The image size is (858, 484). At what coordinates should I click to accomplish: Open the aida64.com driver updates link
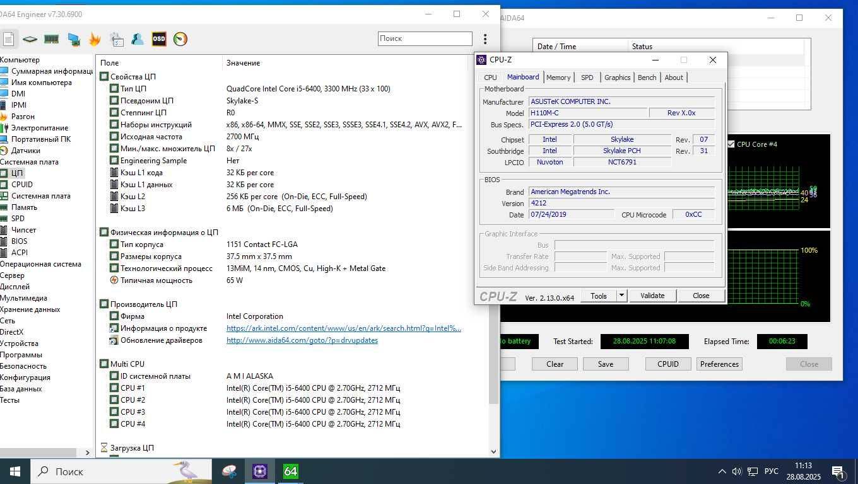click(x=302, y=340)
